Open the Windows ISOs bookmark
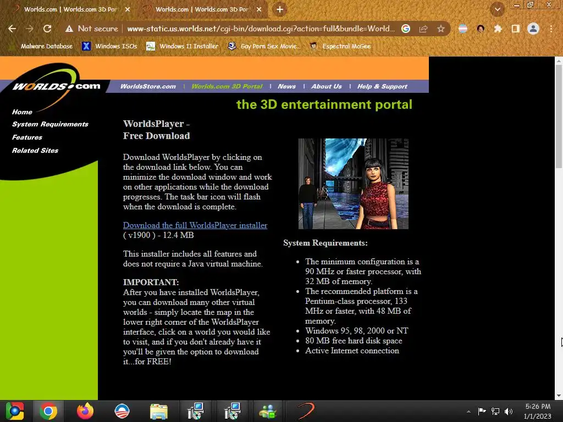The image size is (563, 422). tap(109, 46)
